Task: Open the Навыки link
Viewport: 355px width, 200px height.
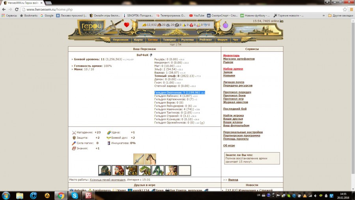Action: click(x=229, y=75)
